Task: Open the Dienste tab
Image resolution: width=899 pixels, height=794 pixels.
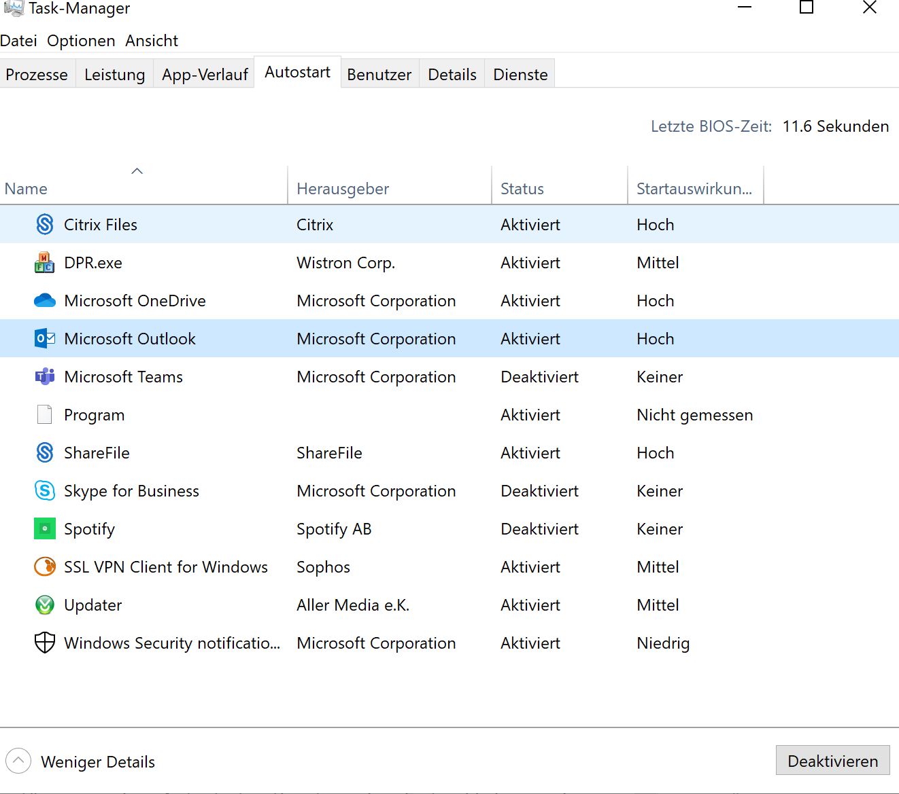Action: click(x=520, y=74)
